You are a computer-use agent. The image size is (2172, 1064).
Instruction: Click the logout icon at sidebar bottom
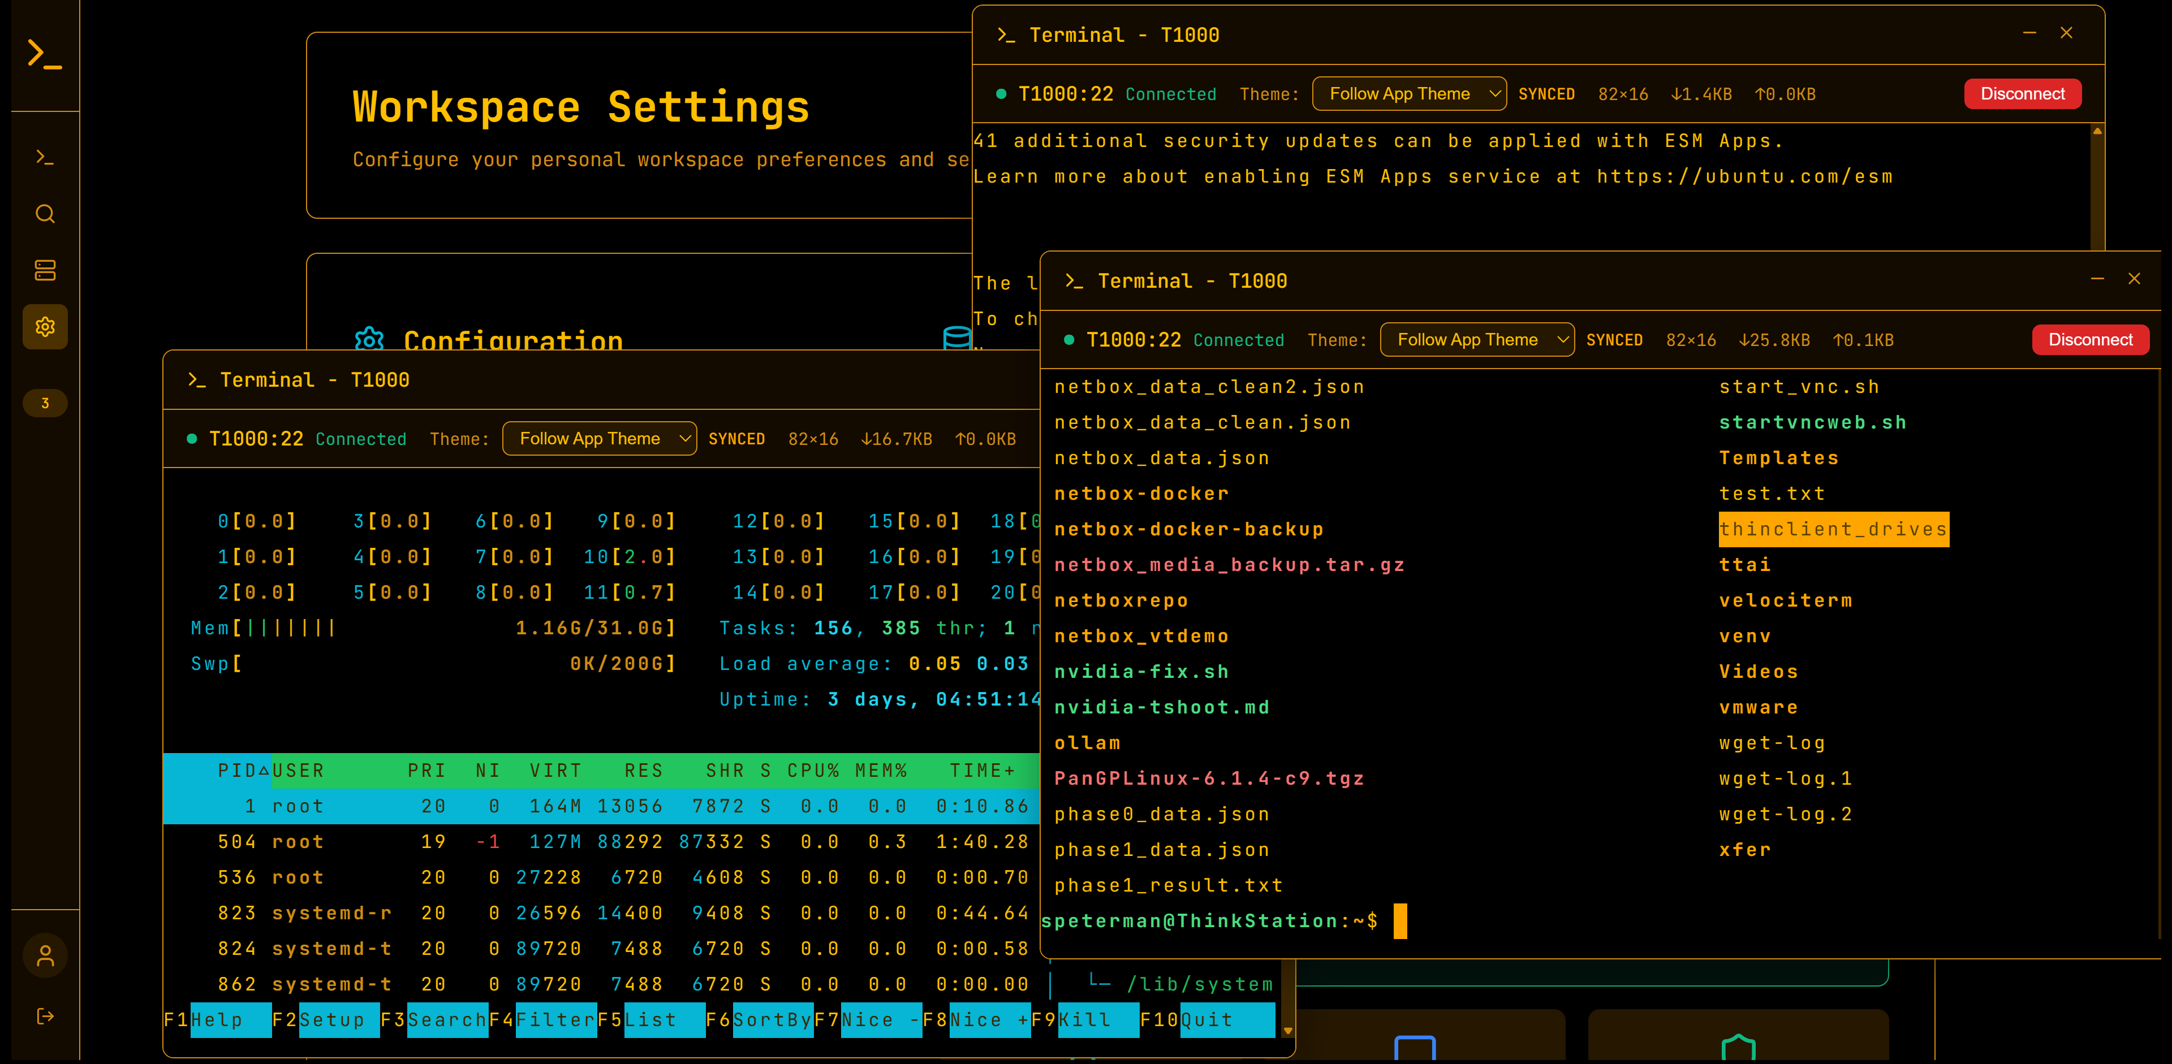click(45, 1017)
